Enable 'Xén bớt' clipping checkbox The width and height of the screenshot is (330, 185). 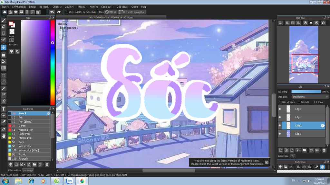tap(299, 102)
